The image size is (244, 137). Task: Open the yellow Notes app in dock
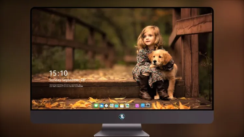click(x=122, y=106)
